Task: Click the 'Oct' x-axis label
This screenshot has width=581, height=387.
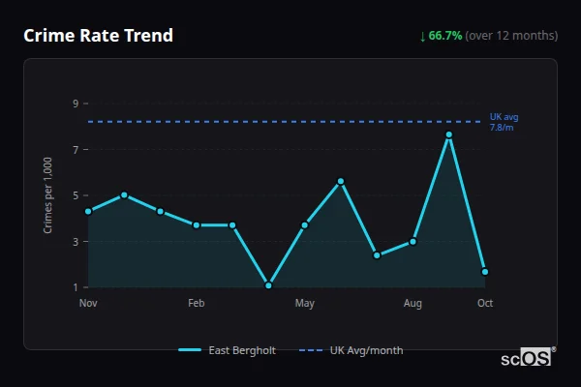Action: coord(485,303)
